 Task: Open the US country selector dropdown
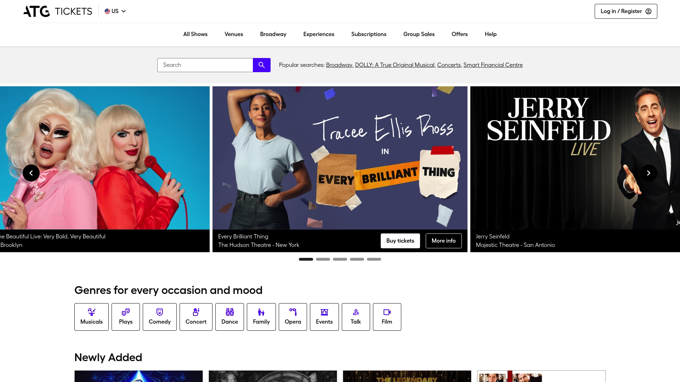115,11
